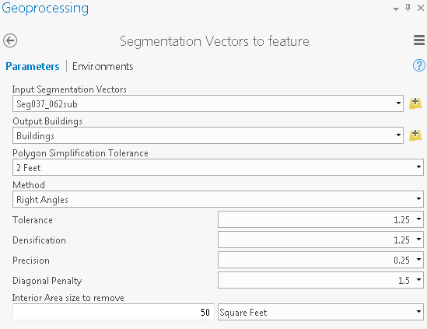Browse for Output Buildings folder icon

pyautogui.click(x=415, y=135)
